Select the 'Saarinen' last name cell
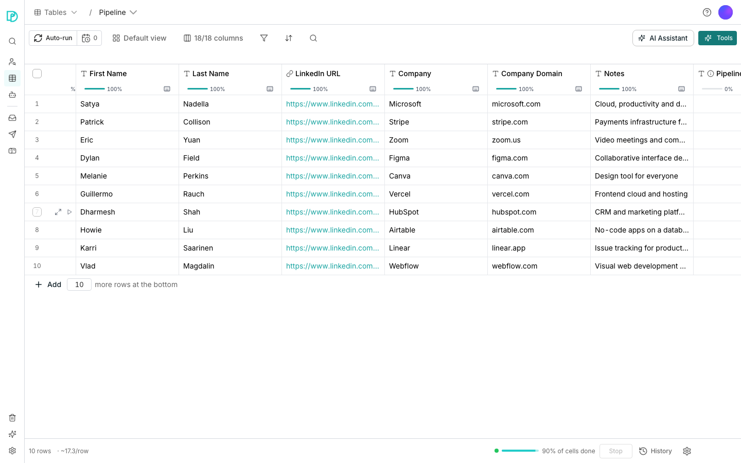The image size is (741, 463). point(230,248)
